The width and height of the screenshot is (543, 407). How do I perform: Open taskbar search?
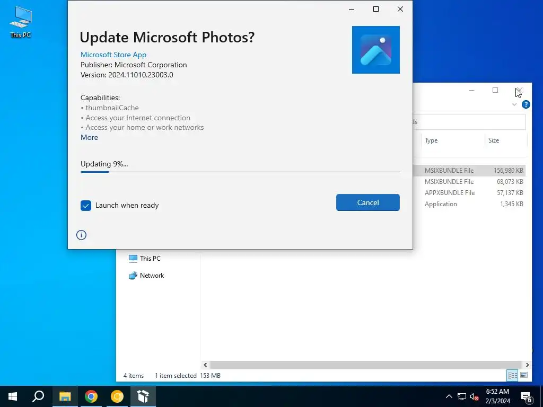click(x=38, y=396)
